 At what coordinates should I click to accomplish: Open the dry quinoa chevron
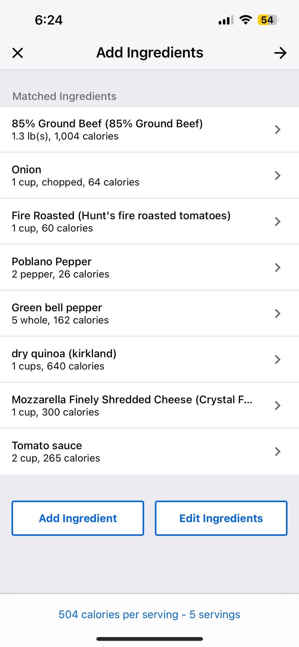(x=277, y=359)
